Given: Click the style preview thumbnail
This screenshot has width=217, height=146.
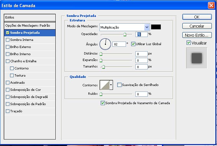Looking at the screenshot, I should coord(197,58).
